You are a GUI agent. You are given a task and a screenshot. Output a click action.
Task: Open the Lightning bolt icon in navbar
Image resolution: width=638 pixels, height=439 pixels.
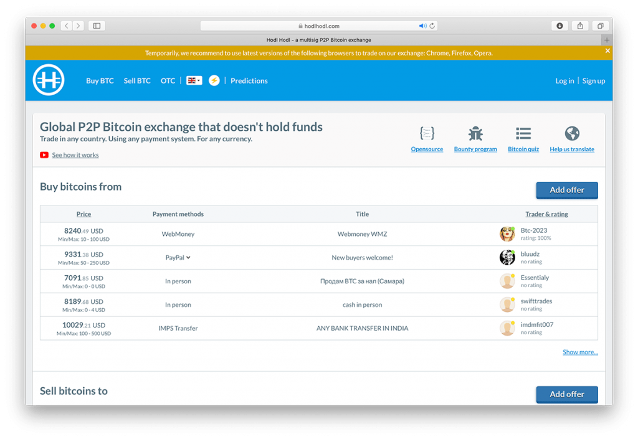click(214, 80)
